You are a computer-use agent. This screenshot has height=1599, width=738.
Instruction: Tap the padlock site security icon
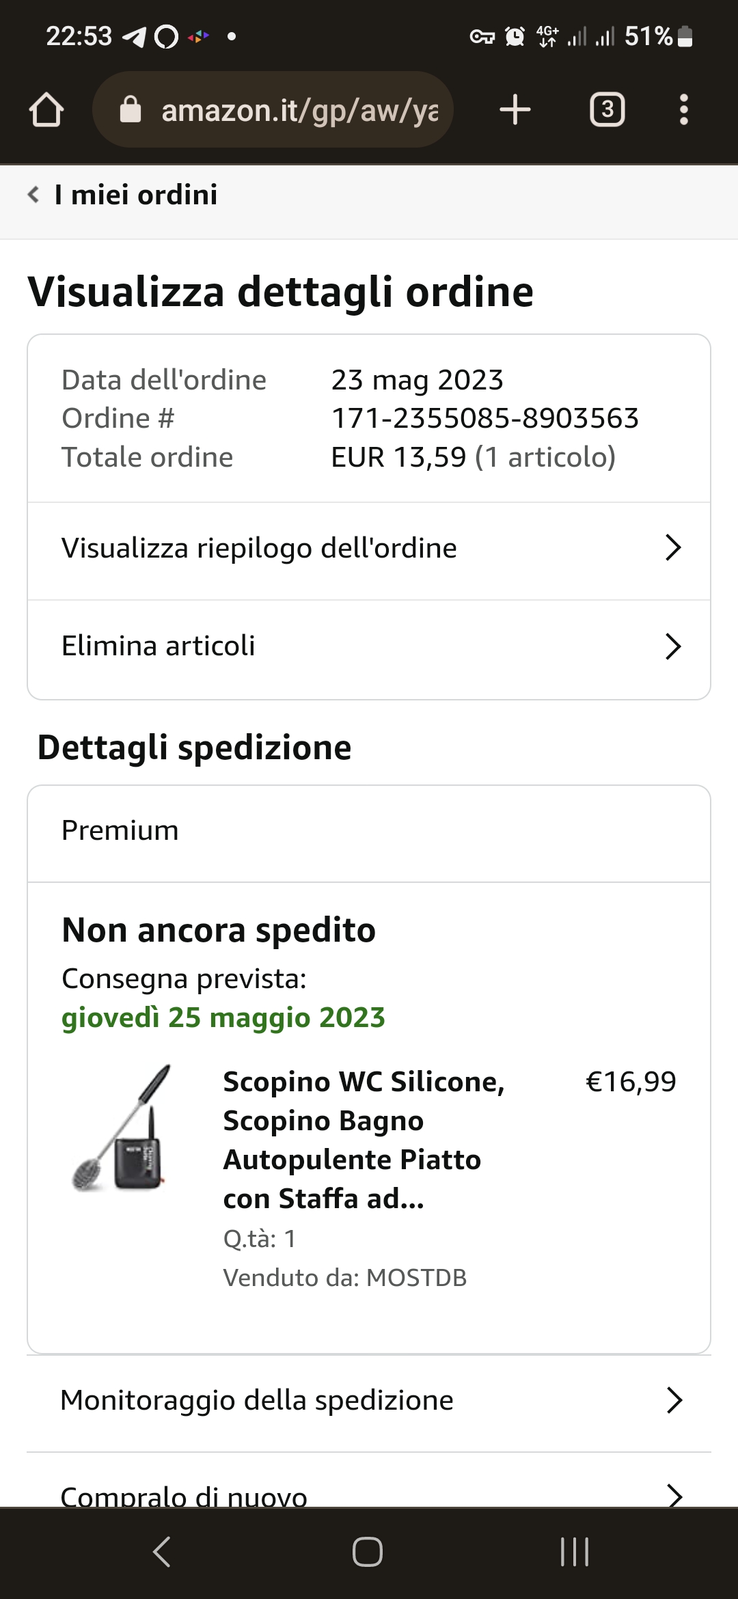[130, 110]
